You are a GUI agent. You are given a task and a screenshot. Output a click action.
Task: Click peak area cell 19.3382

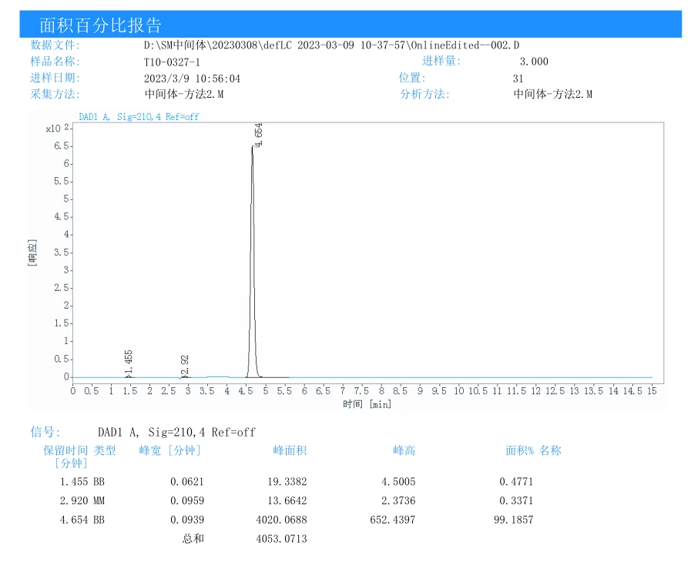tap(287, 482)
